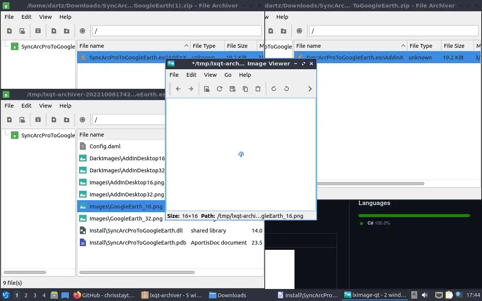
Task: Open View menu in GoogleEarth(1).zip archiver window
Action: [45, 17]
